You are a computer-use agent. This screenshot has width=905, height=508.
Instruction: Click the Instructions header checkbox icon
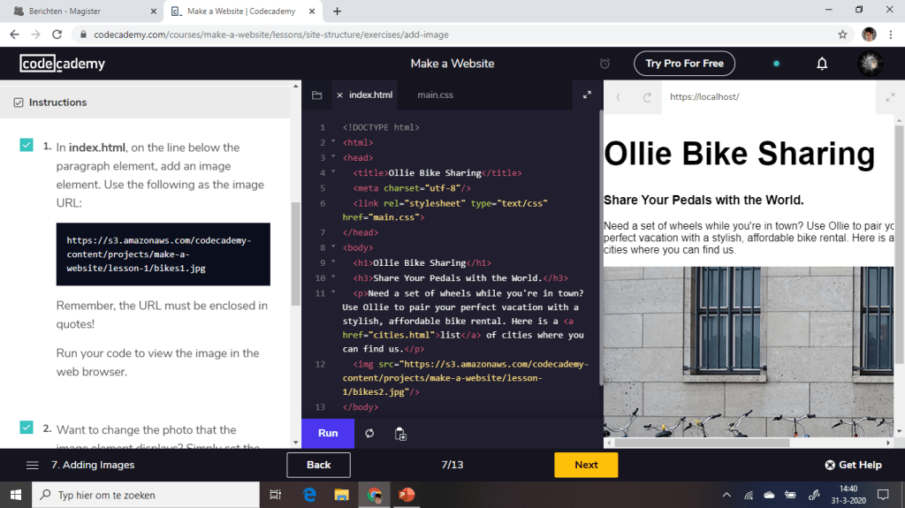coord(19,102)
